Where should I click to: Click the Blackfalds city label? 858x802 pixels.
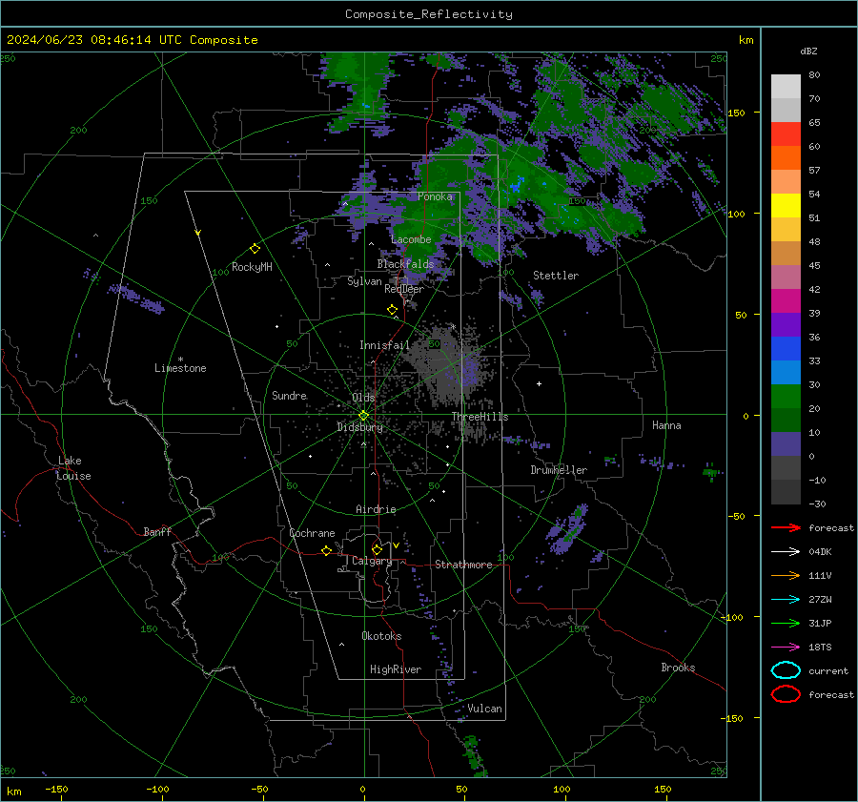tap(405, 264)
